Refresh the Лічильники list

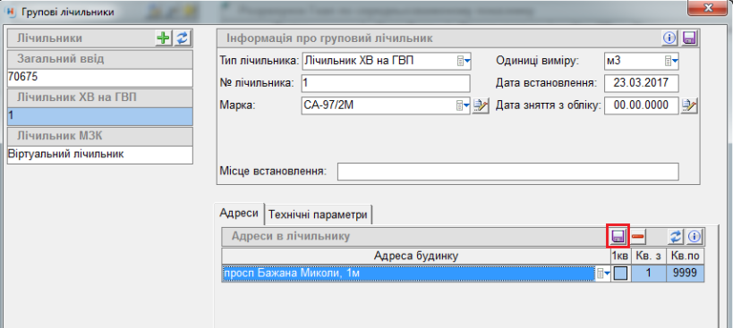point(183,38)
